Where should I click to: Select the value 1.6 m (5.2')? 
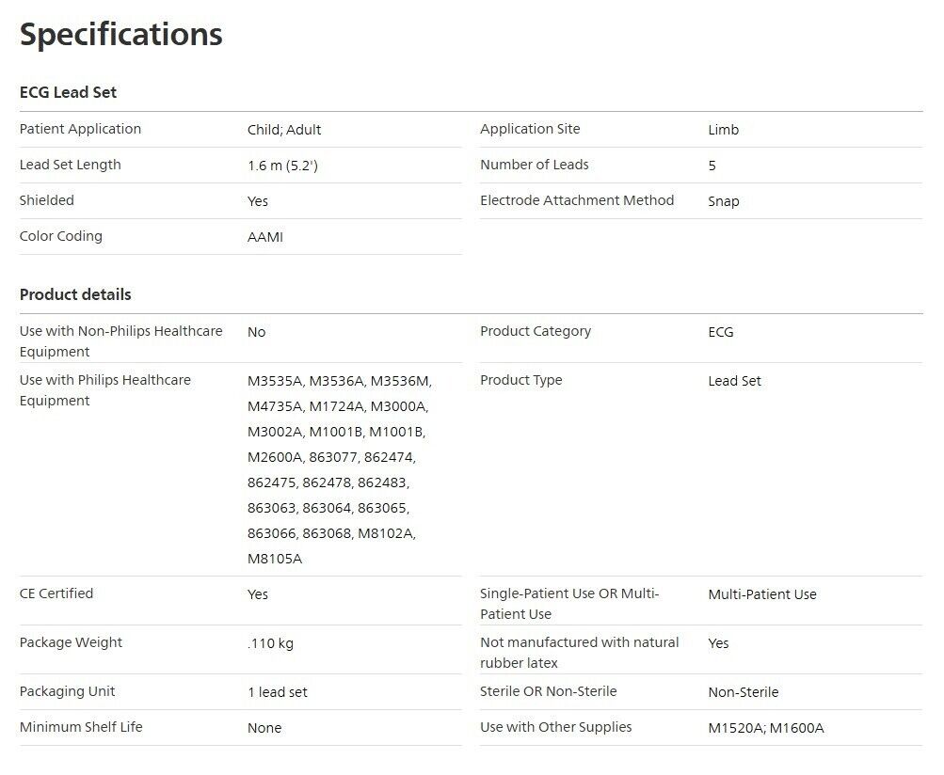point(282,166)
